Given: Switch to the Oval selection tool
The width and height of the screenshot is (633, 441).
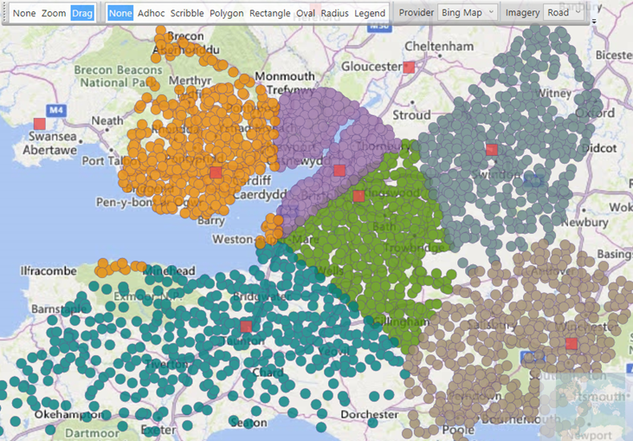Looking at the screenshot, I should (x=305, y=14).
